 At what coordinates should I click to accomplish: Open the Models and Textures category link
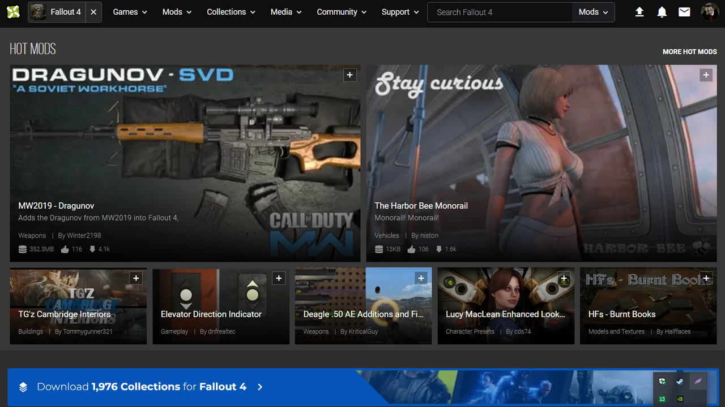(616, 331)
